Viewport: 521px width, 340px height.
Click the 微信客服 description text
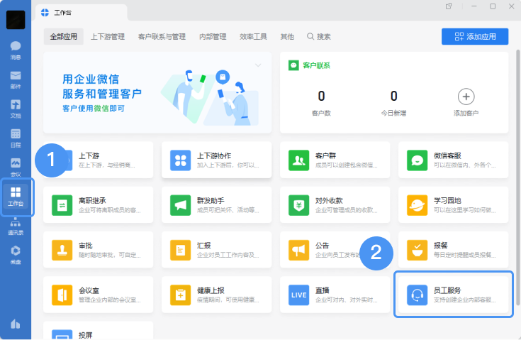(x=464, y=165)
